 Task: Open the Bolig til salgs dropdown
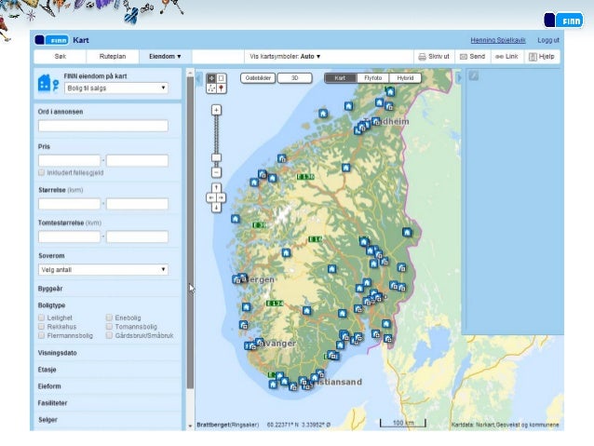point(116,88)
